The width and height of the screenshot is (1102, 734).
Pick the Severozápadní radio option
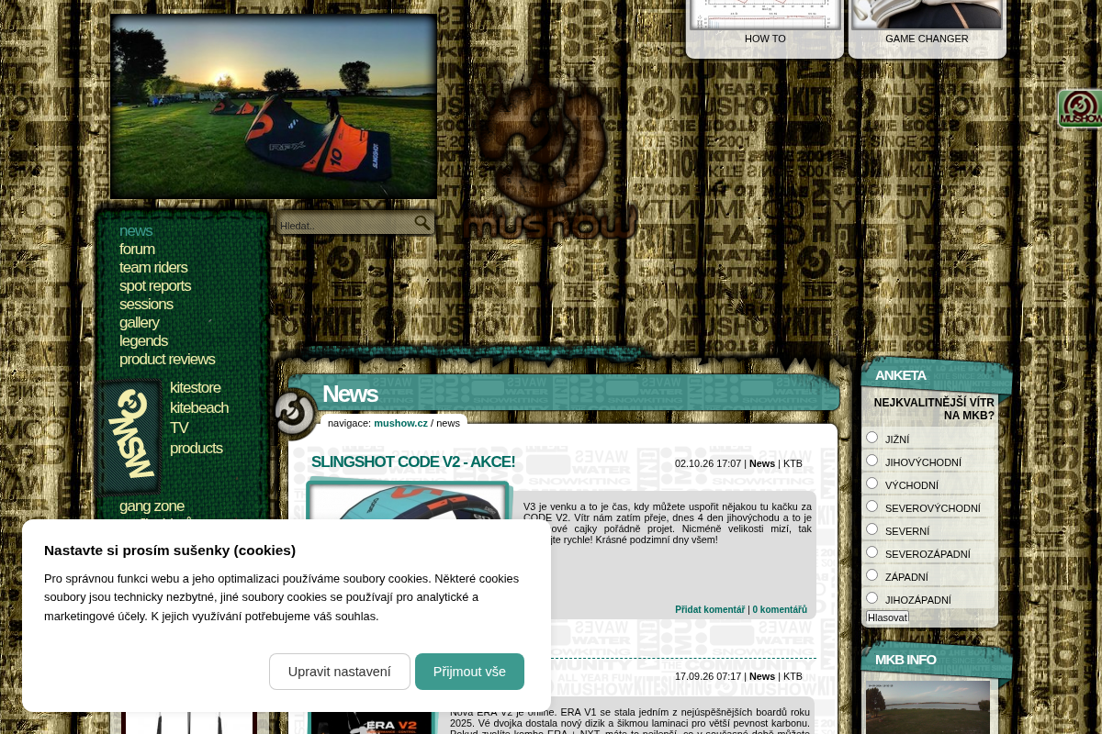click(872, 552)
